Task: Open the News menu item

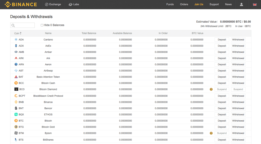Action: tap(228, 5)
